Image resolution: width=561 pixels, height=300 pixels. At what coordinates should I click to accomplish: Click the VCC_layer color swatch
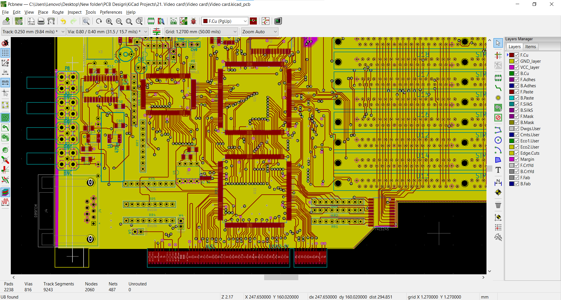coord(512,67)
